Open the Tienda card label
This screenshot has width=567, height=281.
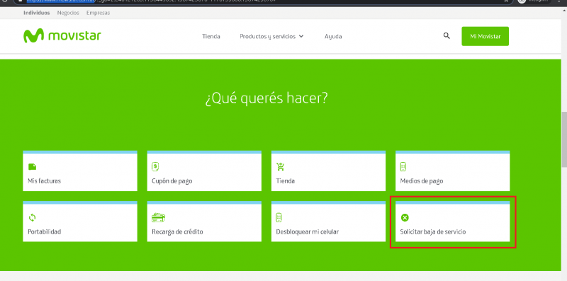coord(286,181)
